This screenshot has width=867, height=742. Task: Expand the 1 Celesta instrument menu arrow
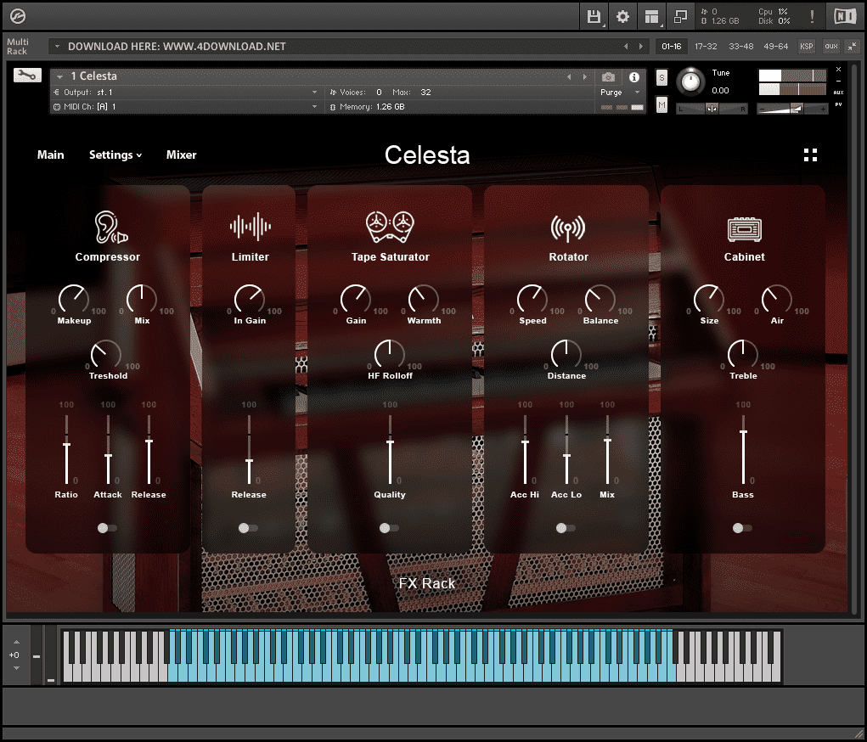point(59,76)
